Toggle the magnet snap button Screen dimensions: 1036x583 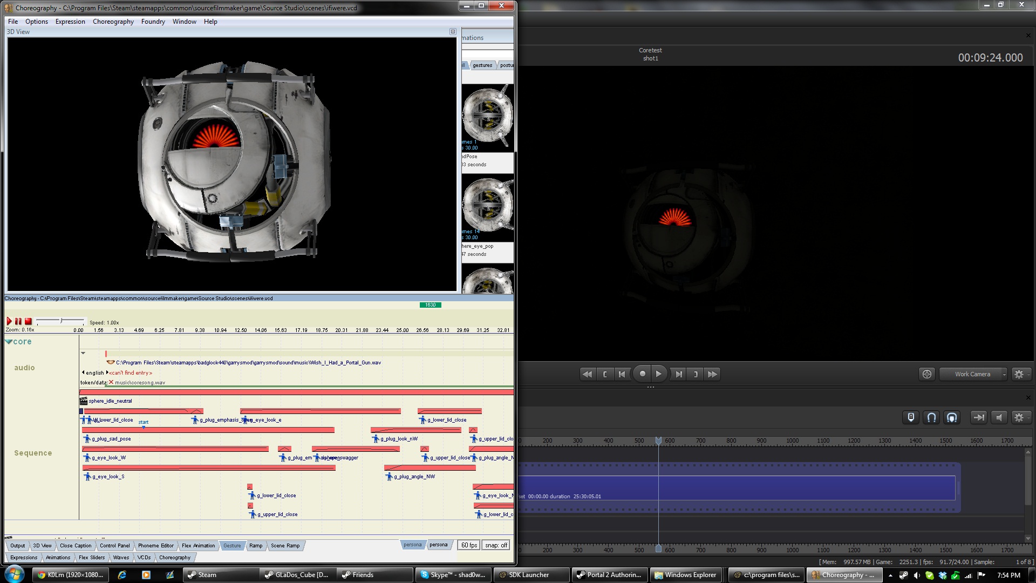click(x=931, y=417)
